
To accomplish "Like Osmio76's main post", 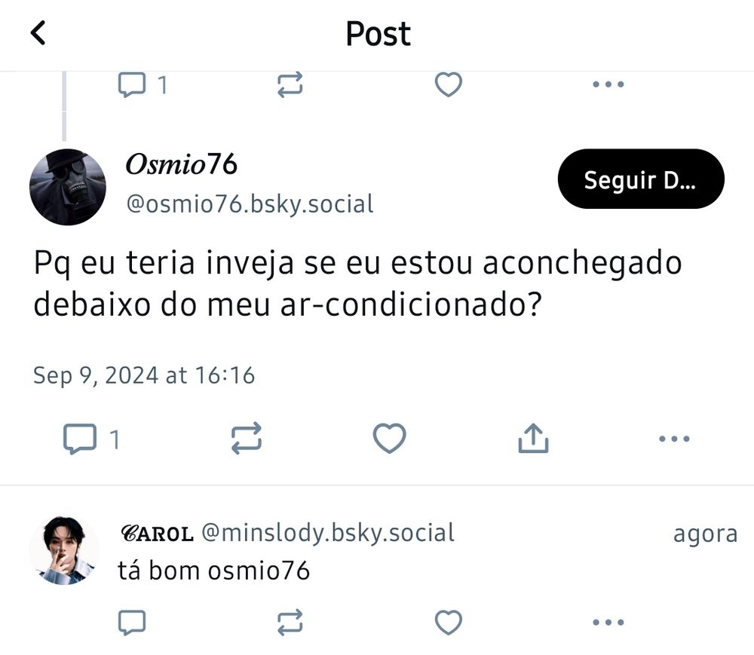I will point(390,438).
